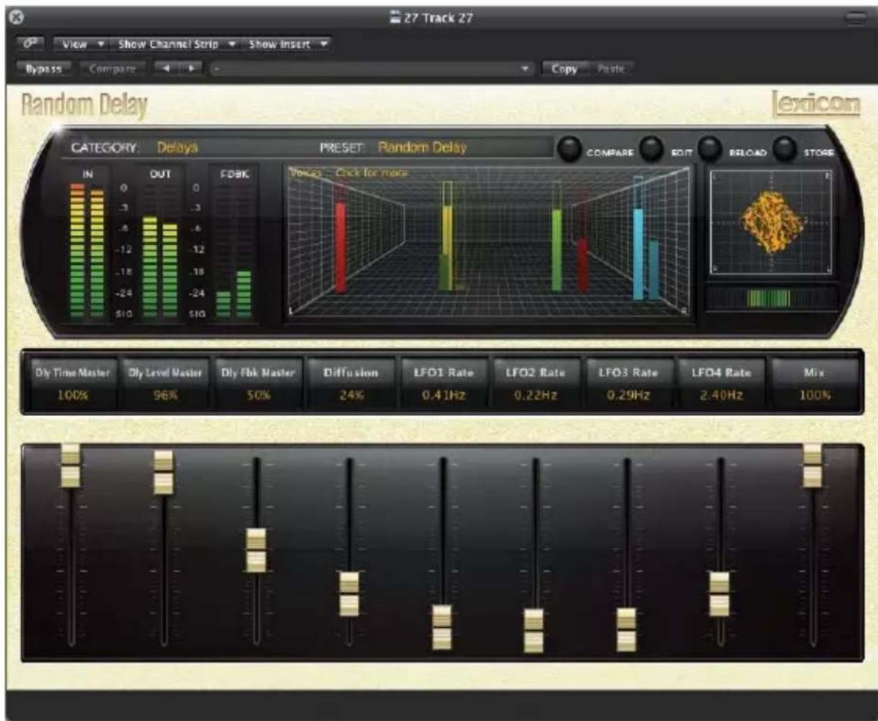This screenshot has height=721, width=878.
Task: Expand the preset selection dropdown arrow
Action: point(526,69)
